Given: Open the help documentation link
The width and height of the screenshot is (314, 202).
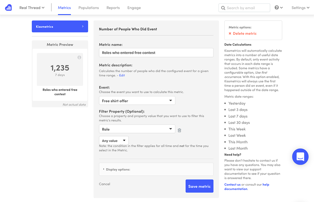Looking at the screenshot, I should pyautogui.click(x=247, y=187).
